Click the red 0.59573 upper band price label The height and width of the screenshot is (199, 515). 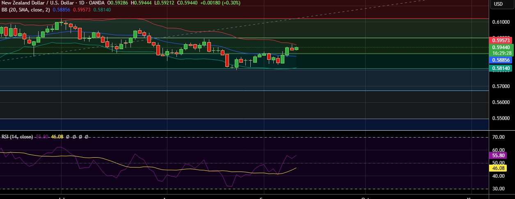pos(501,40)
